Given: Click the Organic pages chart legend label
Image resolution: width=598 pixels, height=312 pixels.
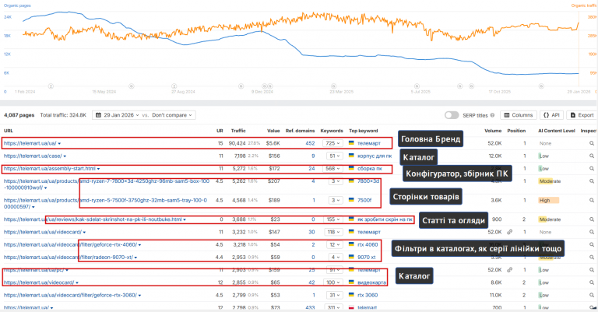Looking at the screenshot, I should pos(17,5).
